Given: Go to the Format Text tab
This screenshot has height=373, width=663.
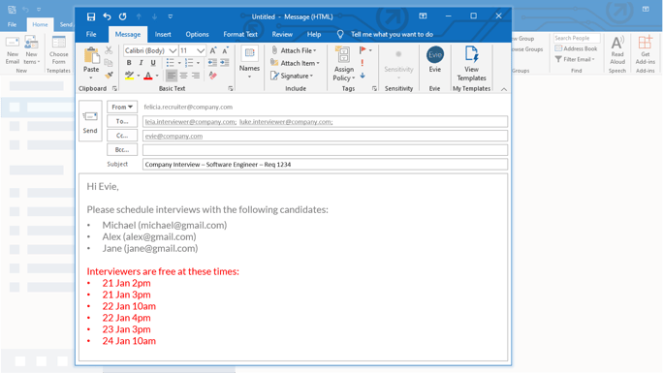Looking at the screenshot, I should [240, 34].
